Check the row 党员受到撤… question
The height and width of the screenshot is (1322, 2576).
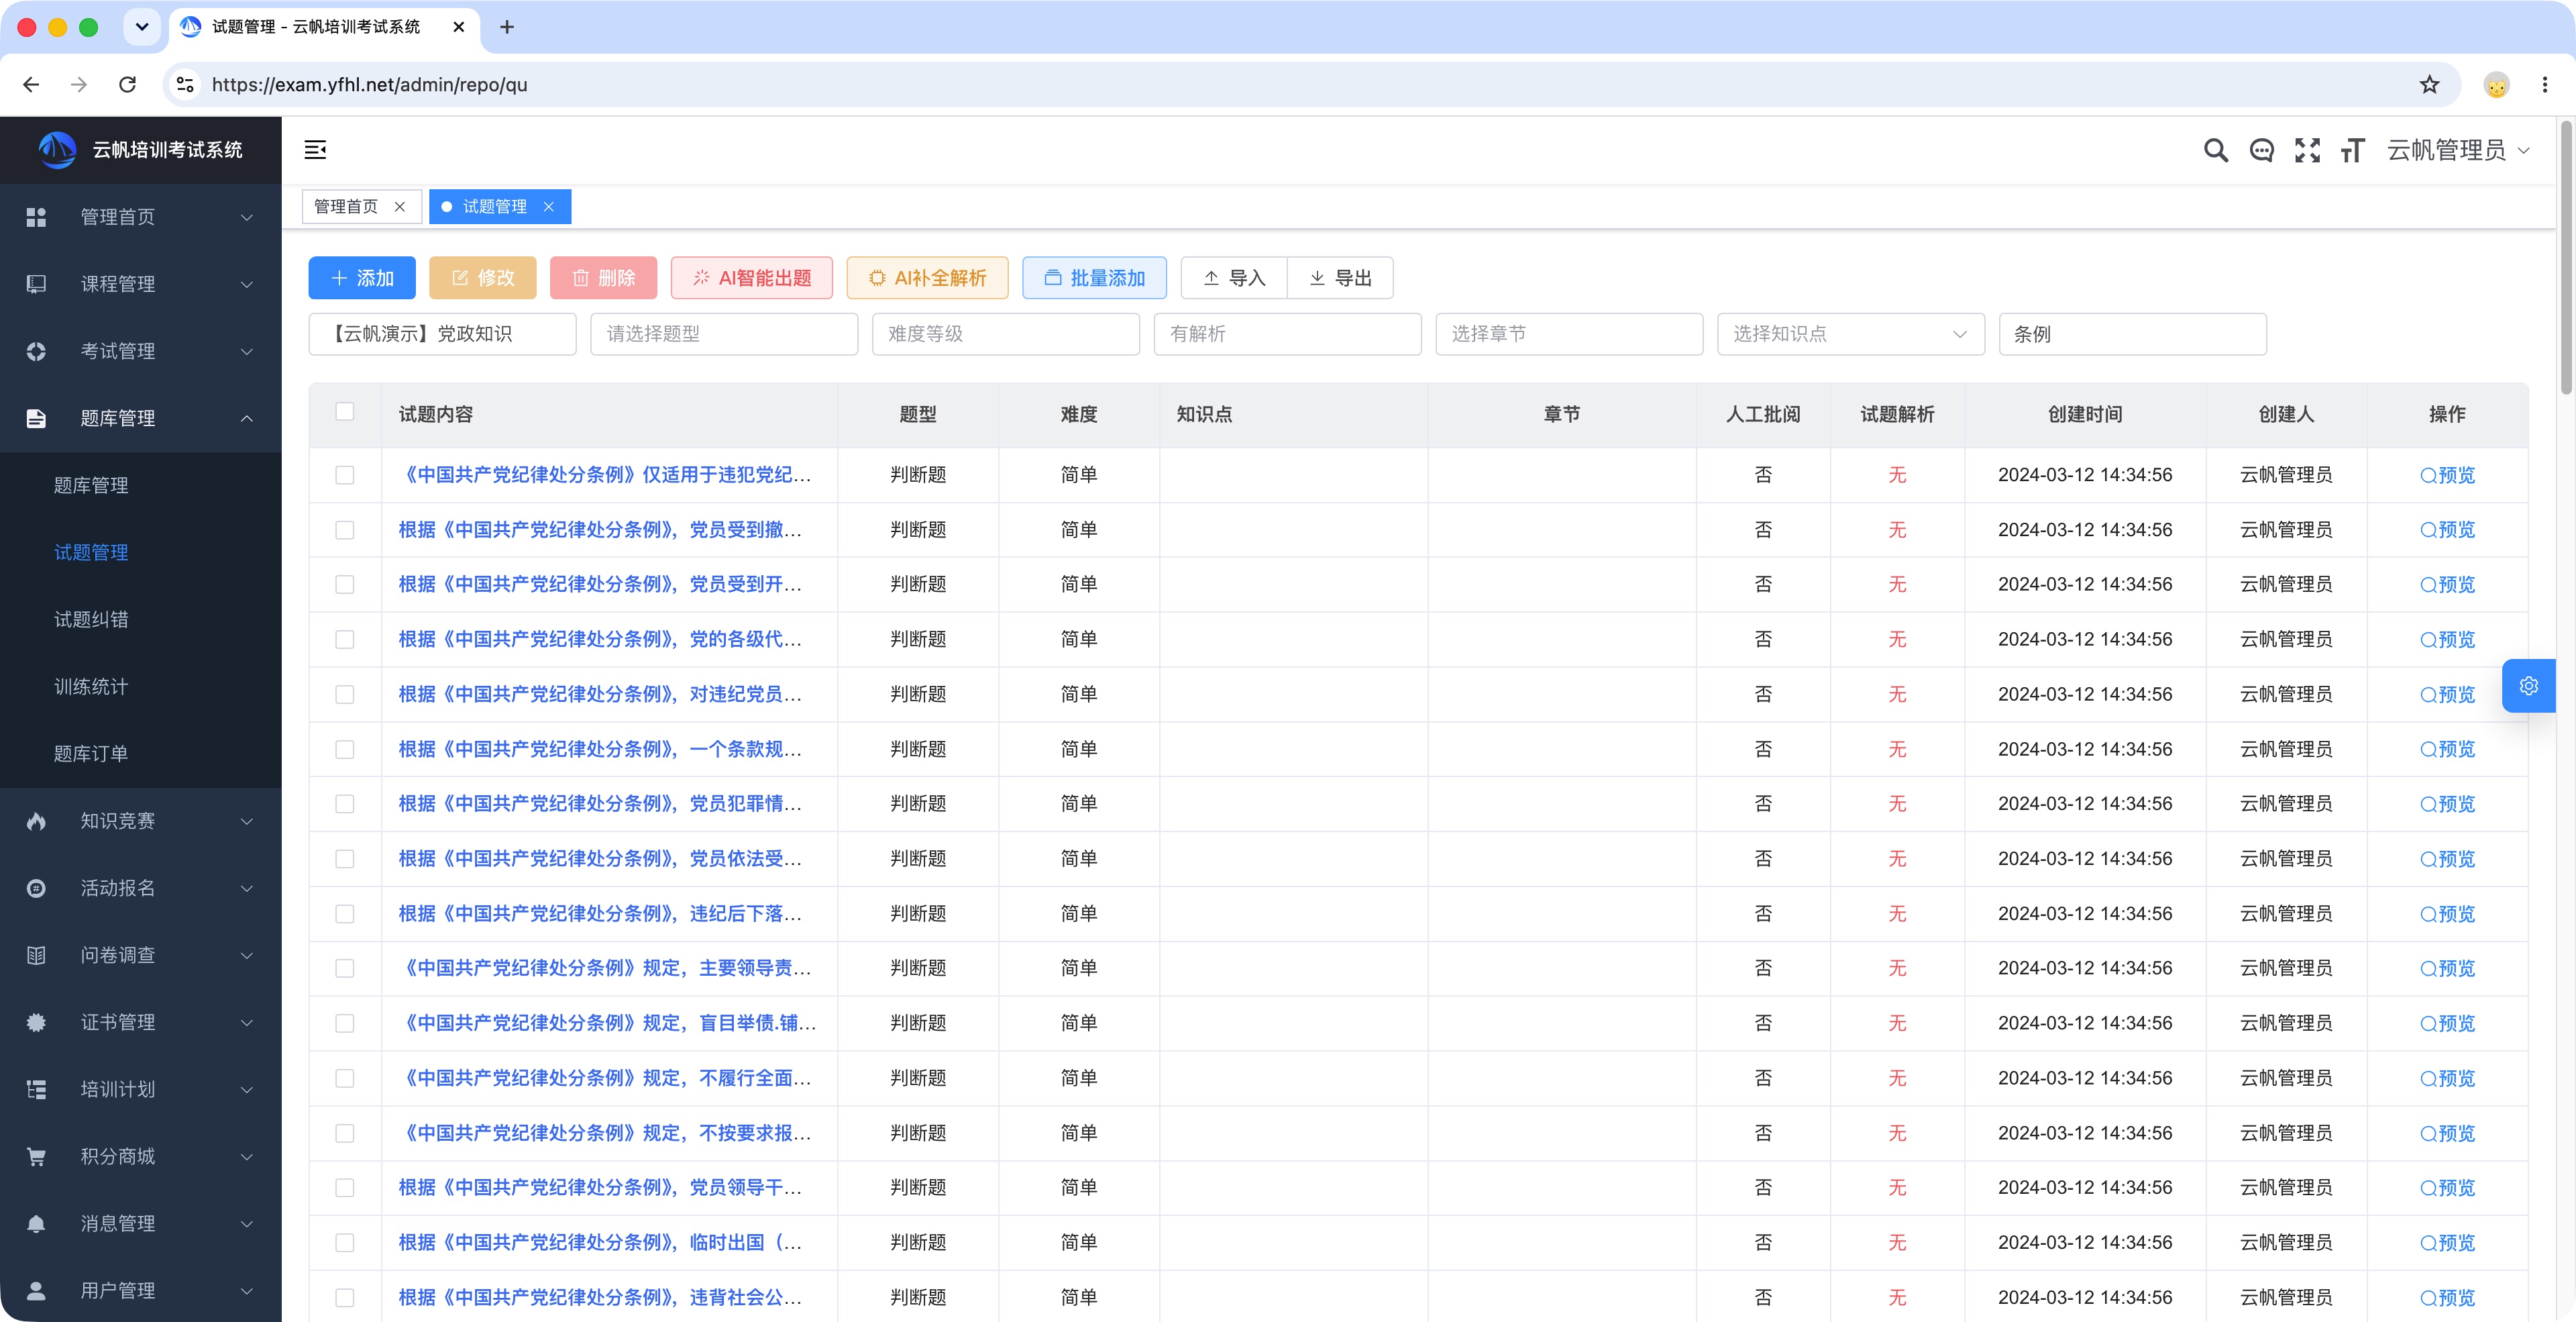pyautogui.click(x=345, y=530)
